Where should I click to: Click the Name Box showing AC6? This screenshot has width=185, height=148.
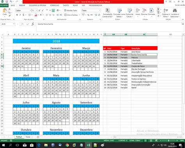point(8,24)
